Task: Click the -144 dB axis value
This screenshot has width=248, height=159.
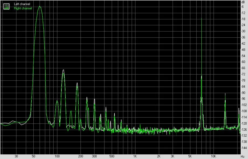Action: tap(244, 148)
